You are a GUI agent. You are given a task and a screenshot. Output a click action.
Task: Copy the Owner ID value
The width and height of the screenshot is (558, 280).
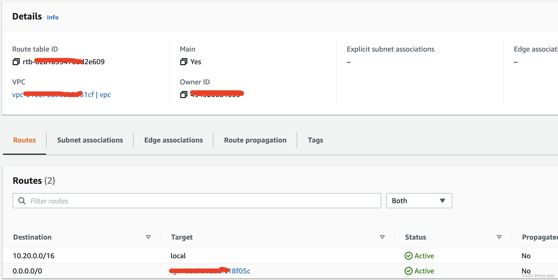184,95
